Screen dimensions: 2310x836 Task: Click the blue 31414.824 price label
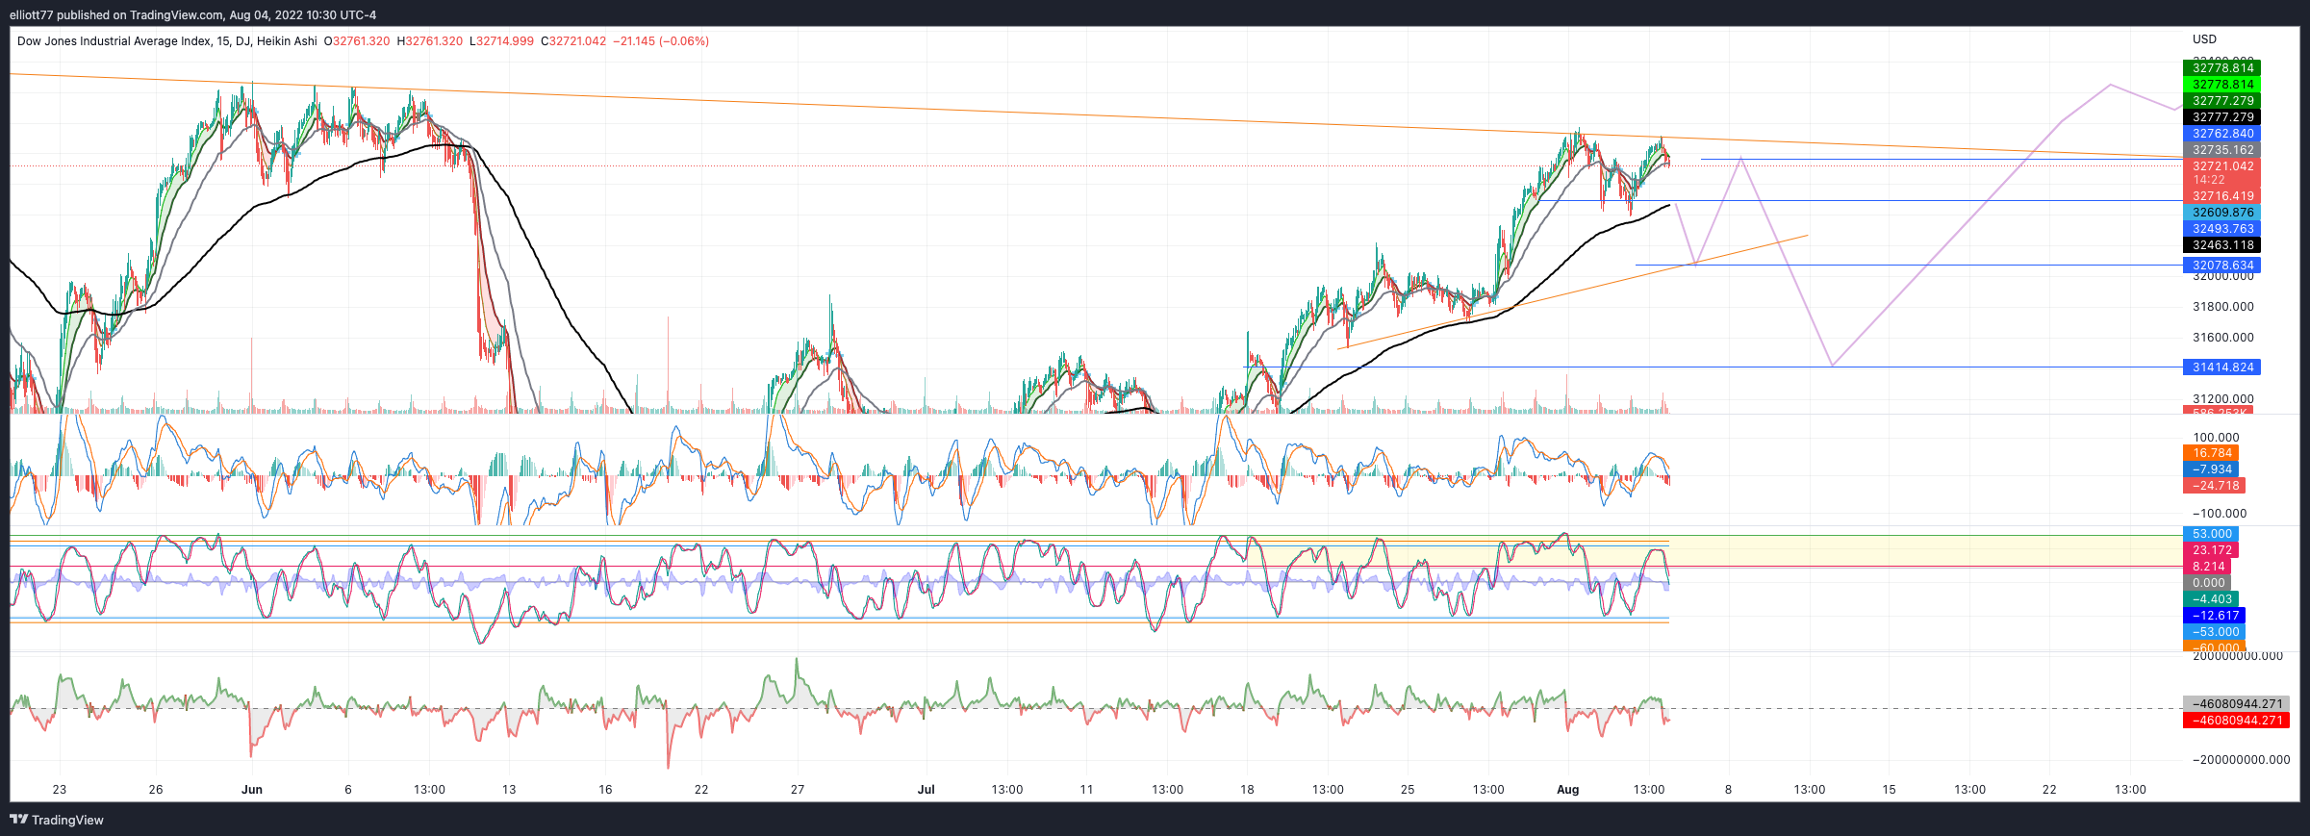(2222, 367)
